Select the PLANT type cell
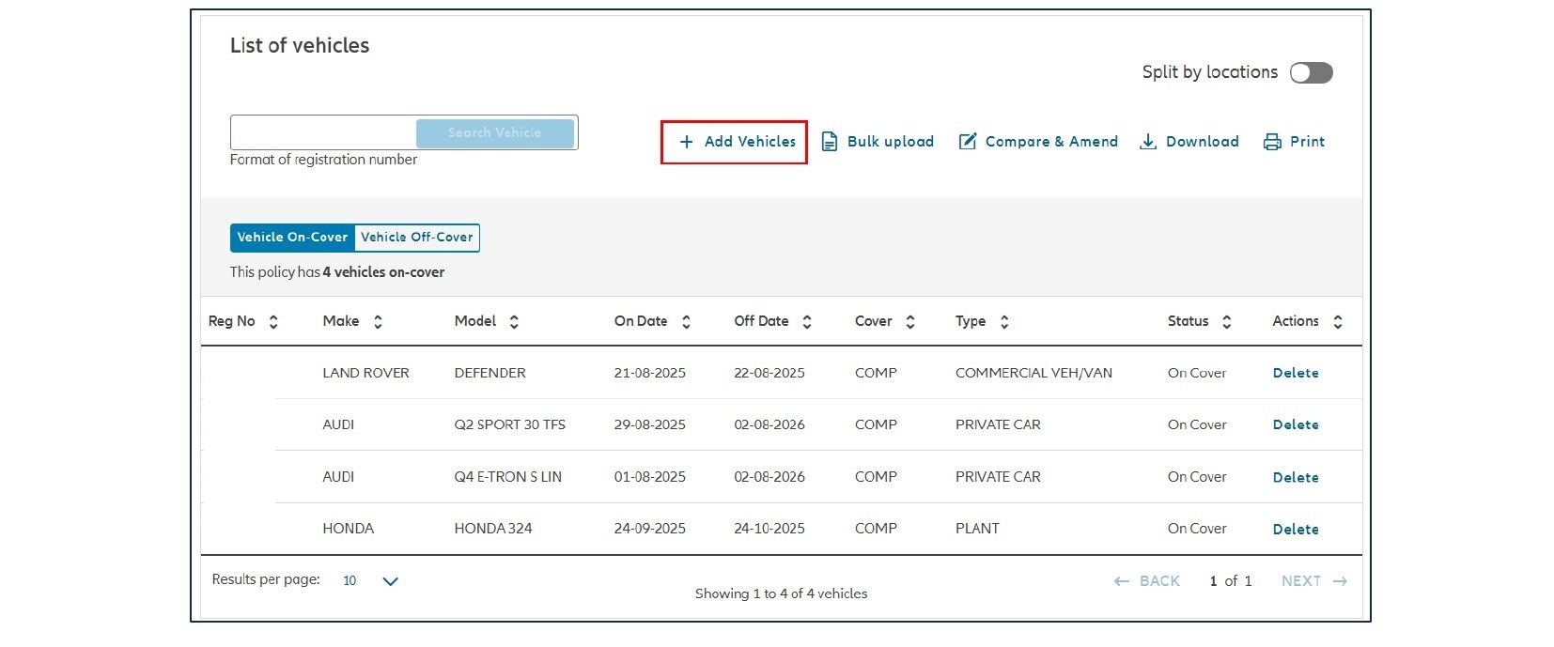Screen dimensions: 1554x647 [x=977, y=529]
